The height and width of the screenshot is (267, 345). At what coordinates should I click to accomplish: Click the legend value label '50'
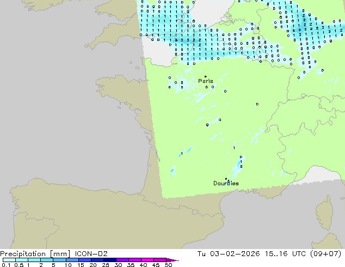168,265
